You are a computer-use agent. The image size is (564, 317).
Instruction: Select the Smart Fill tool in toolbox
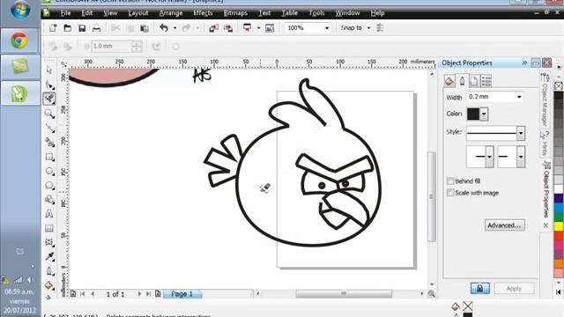[49, 143]
